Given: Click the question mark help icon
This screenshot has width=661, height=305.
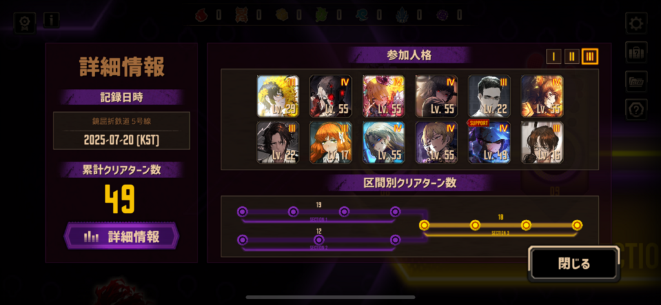Looking at the screenshot, I should (x=636, y=110).
